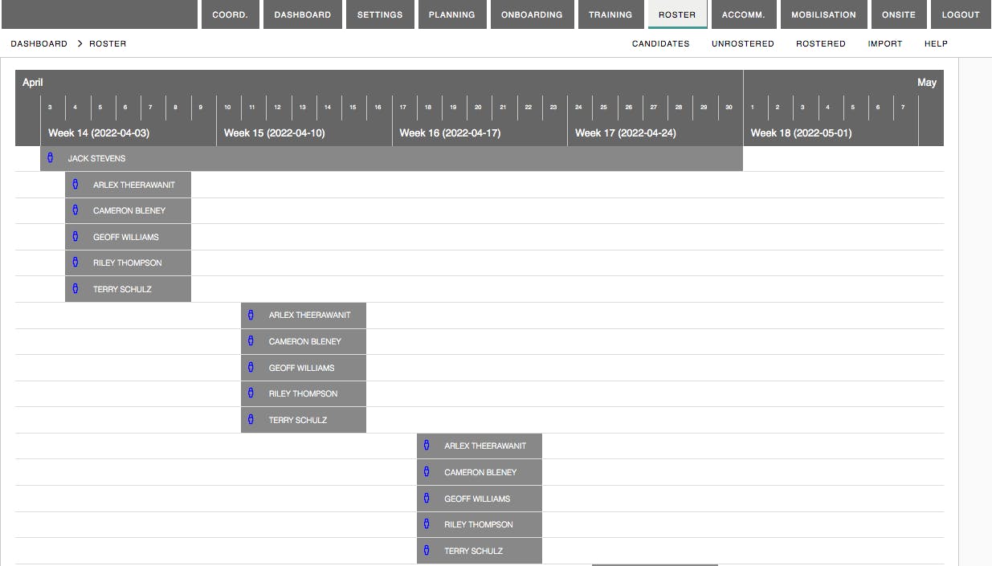
Task: Click the May month label
Action: [927, 83]
